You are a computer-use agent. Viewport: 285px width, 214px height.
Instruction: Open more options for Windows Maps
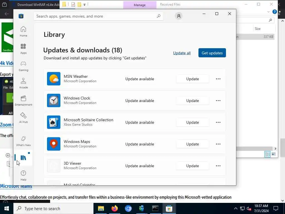click(218, 144)
